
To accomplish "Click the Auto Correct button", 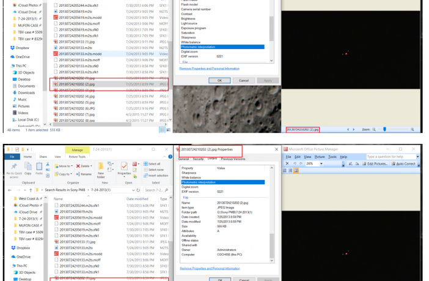I will (x=403, y=163).
